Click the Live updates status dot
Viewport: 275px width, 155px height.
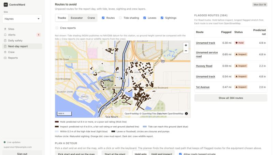[4, 142]
